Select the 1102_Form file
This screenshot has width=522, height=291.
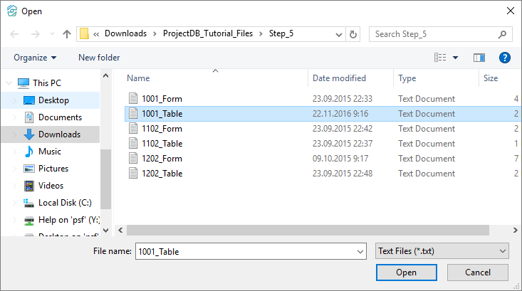coord(162,129)
